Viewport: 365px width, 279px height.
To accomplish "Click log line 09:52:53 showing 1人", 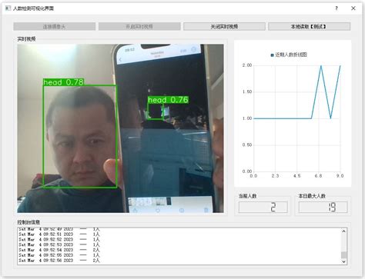I will 59,244.
